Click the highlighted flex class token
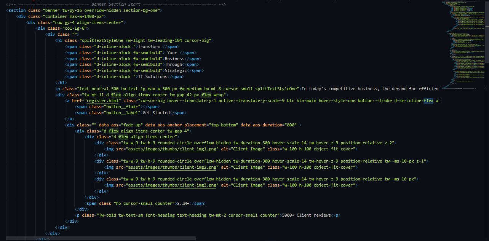 (428, 101)
